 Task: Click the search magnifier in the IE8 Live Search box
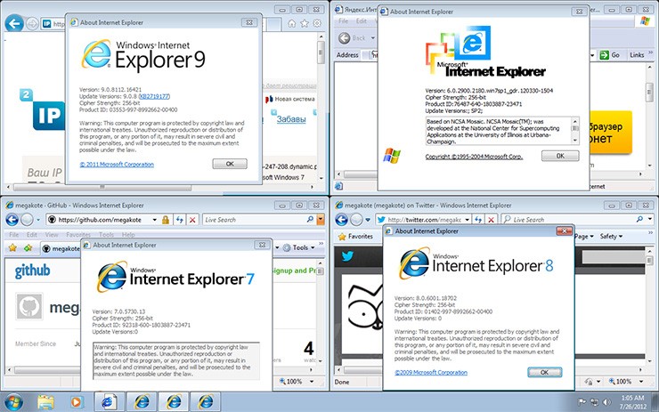(639, 219)
